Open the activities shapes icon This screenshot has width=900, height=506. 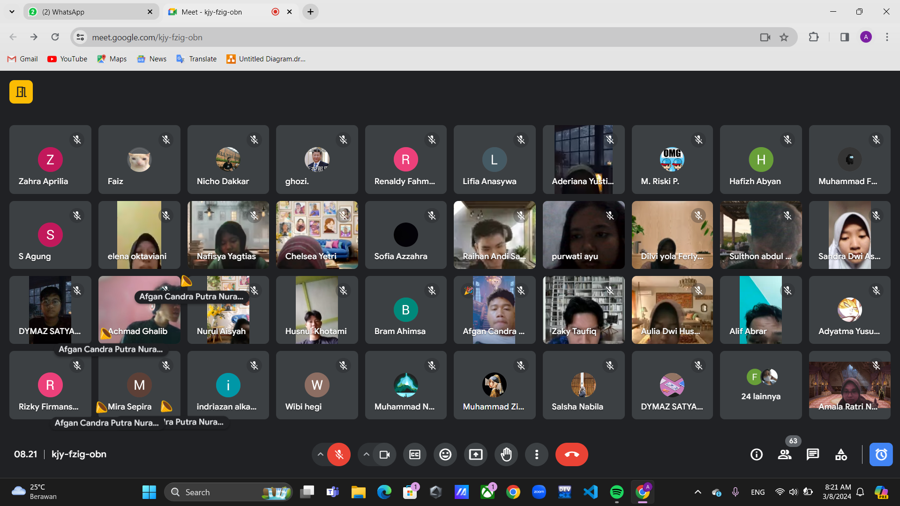point(841,454)
